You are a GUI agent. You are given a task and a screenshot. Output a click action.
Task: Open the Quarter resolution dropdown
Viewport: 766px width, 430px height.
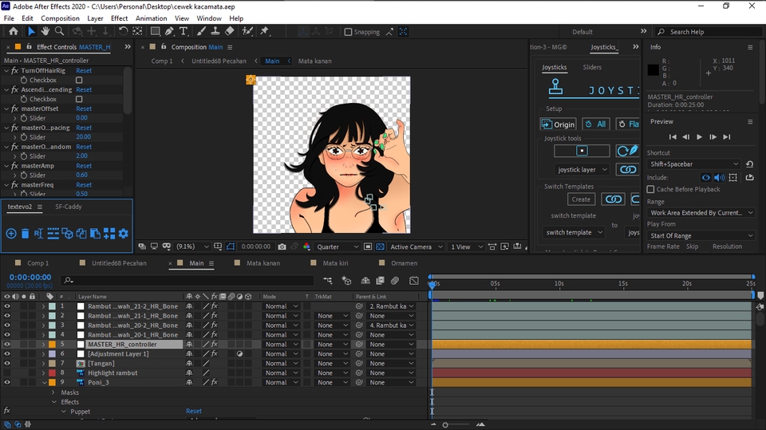tap(338, 247)
